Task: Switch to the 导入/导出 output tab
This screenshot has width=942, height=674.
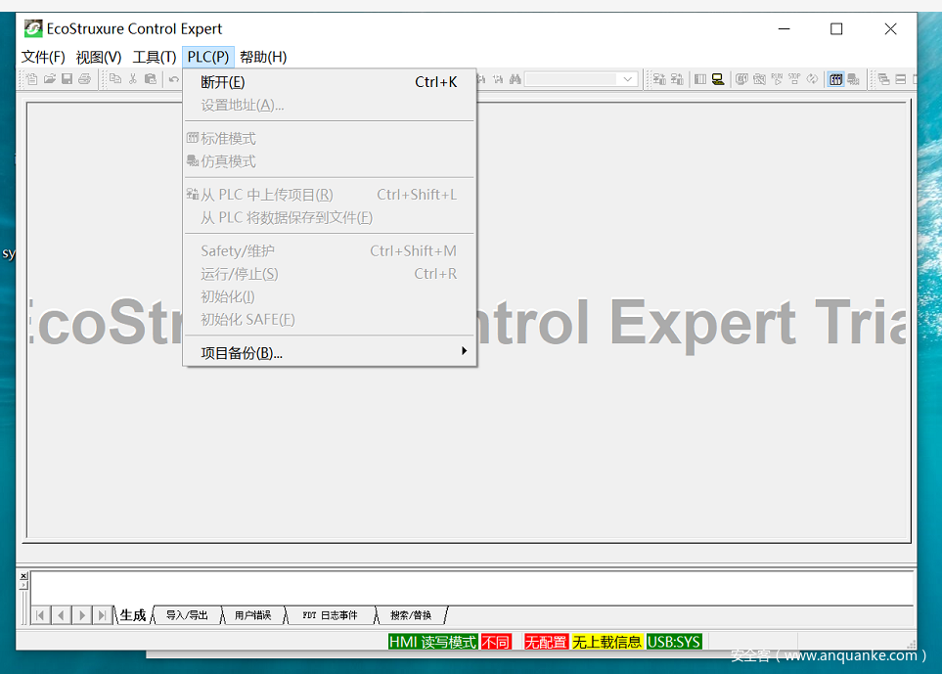Action: [x=187, y=615]
